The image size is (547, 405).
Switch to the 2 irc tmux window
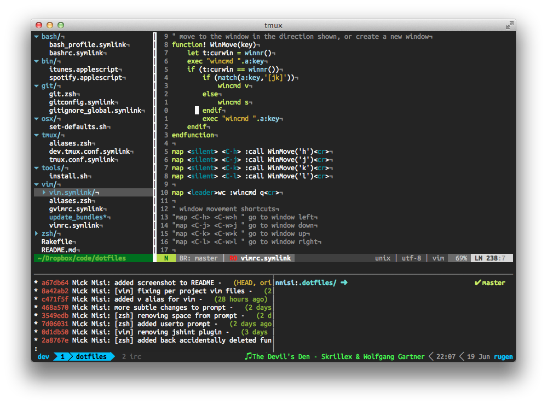coord(131,357)
